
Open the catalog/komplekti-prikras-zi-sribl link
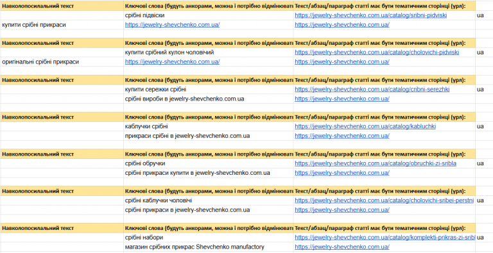coord(385,238)
